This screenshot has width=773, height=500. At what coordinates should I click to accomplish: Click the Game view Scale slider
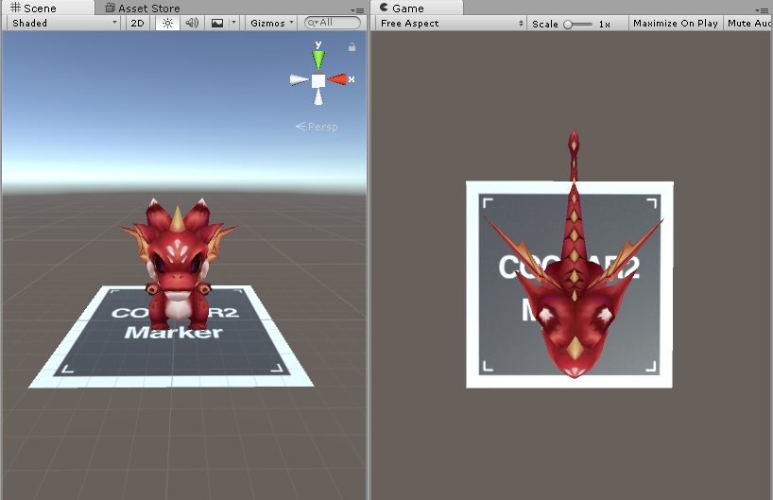coord(578,25)
